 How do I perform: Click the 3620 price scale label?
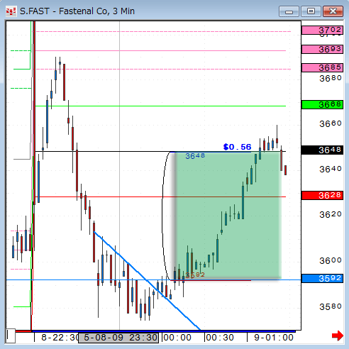point(331,215)
